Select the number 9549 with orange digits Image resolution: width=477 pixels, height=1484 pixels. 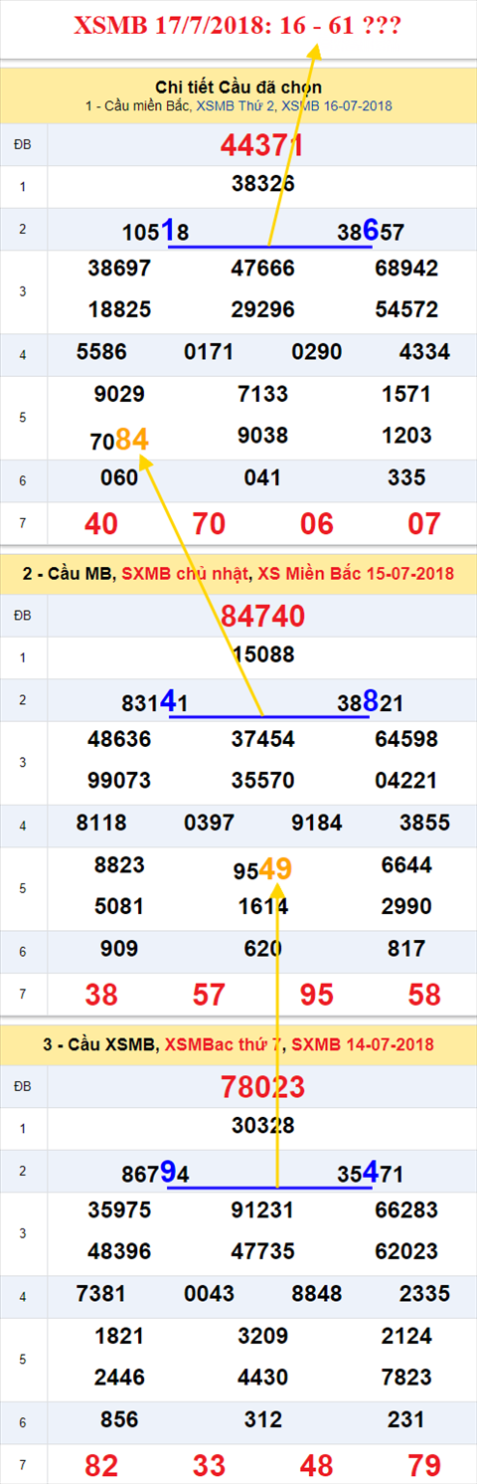click(262, 869)
